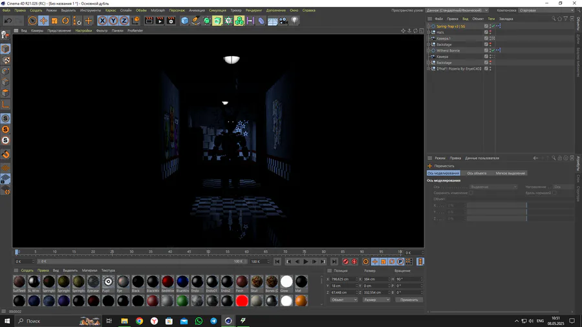Image resolution: width=582 pixels, height=327 pixels.
Task: Open render settings clapperboard gear icon
Action: [171, 21]
